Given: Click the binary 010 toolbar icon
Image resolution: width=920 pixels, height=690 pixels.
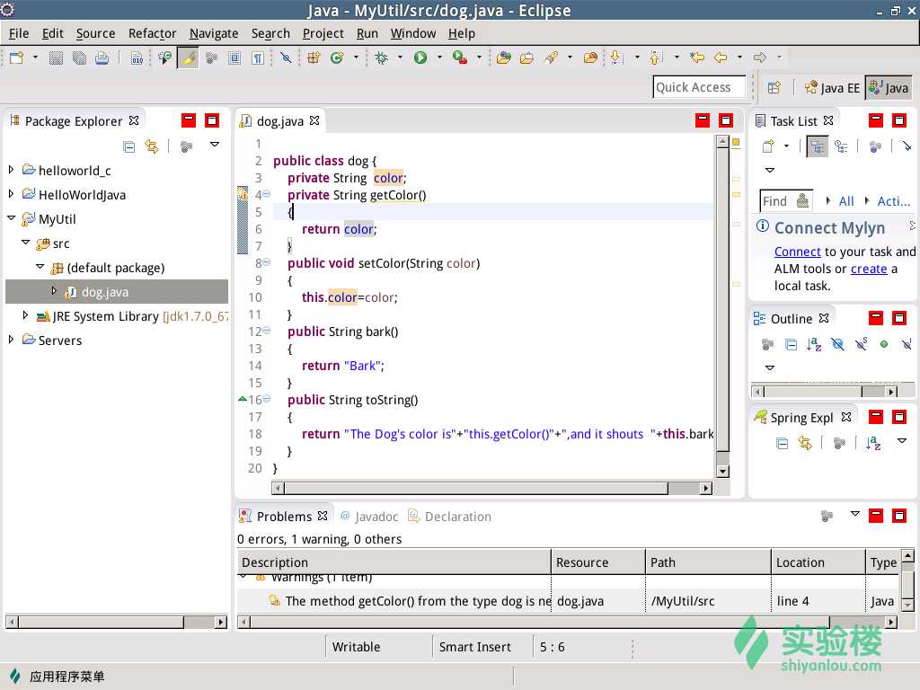Looking at the screenshot, I should (x=137, y=57).
